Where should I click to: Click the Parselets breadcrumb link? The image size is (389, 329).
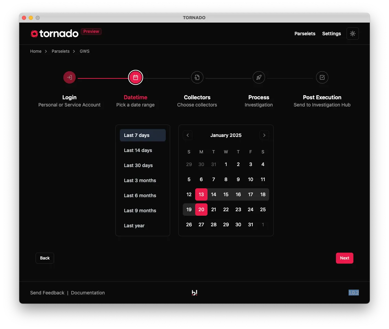click(61, 51)
